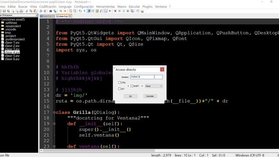Close the clase-4.py tab

70,16
